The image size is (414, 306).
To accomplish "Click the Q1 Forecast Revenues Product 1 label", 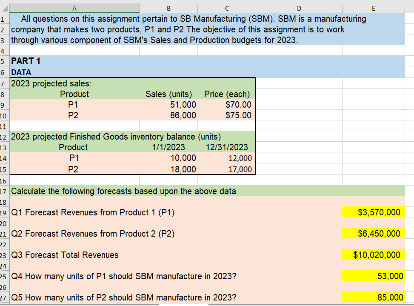I will click(93, 212).
